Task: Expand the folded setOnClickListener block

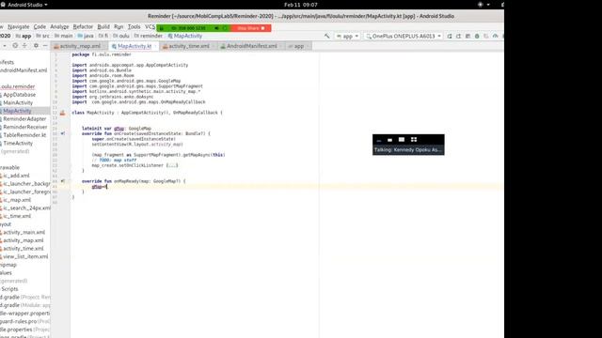Action: tap(172, 165)
